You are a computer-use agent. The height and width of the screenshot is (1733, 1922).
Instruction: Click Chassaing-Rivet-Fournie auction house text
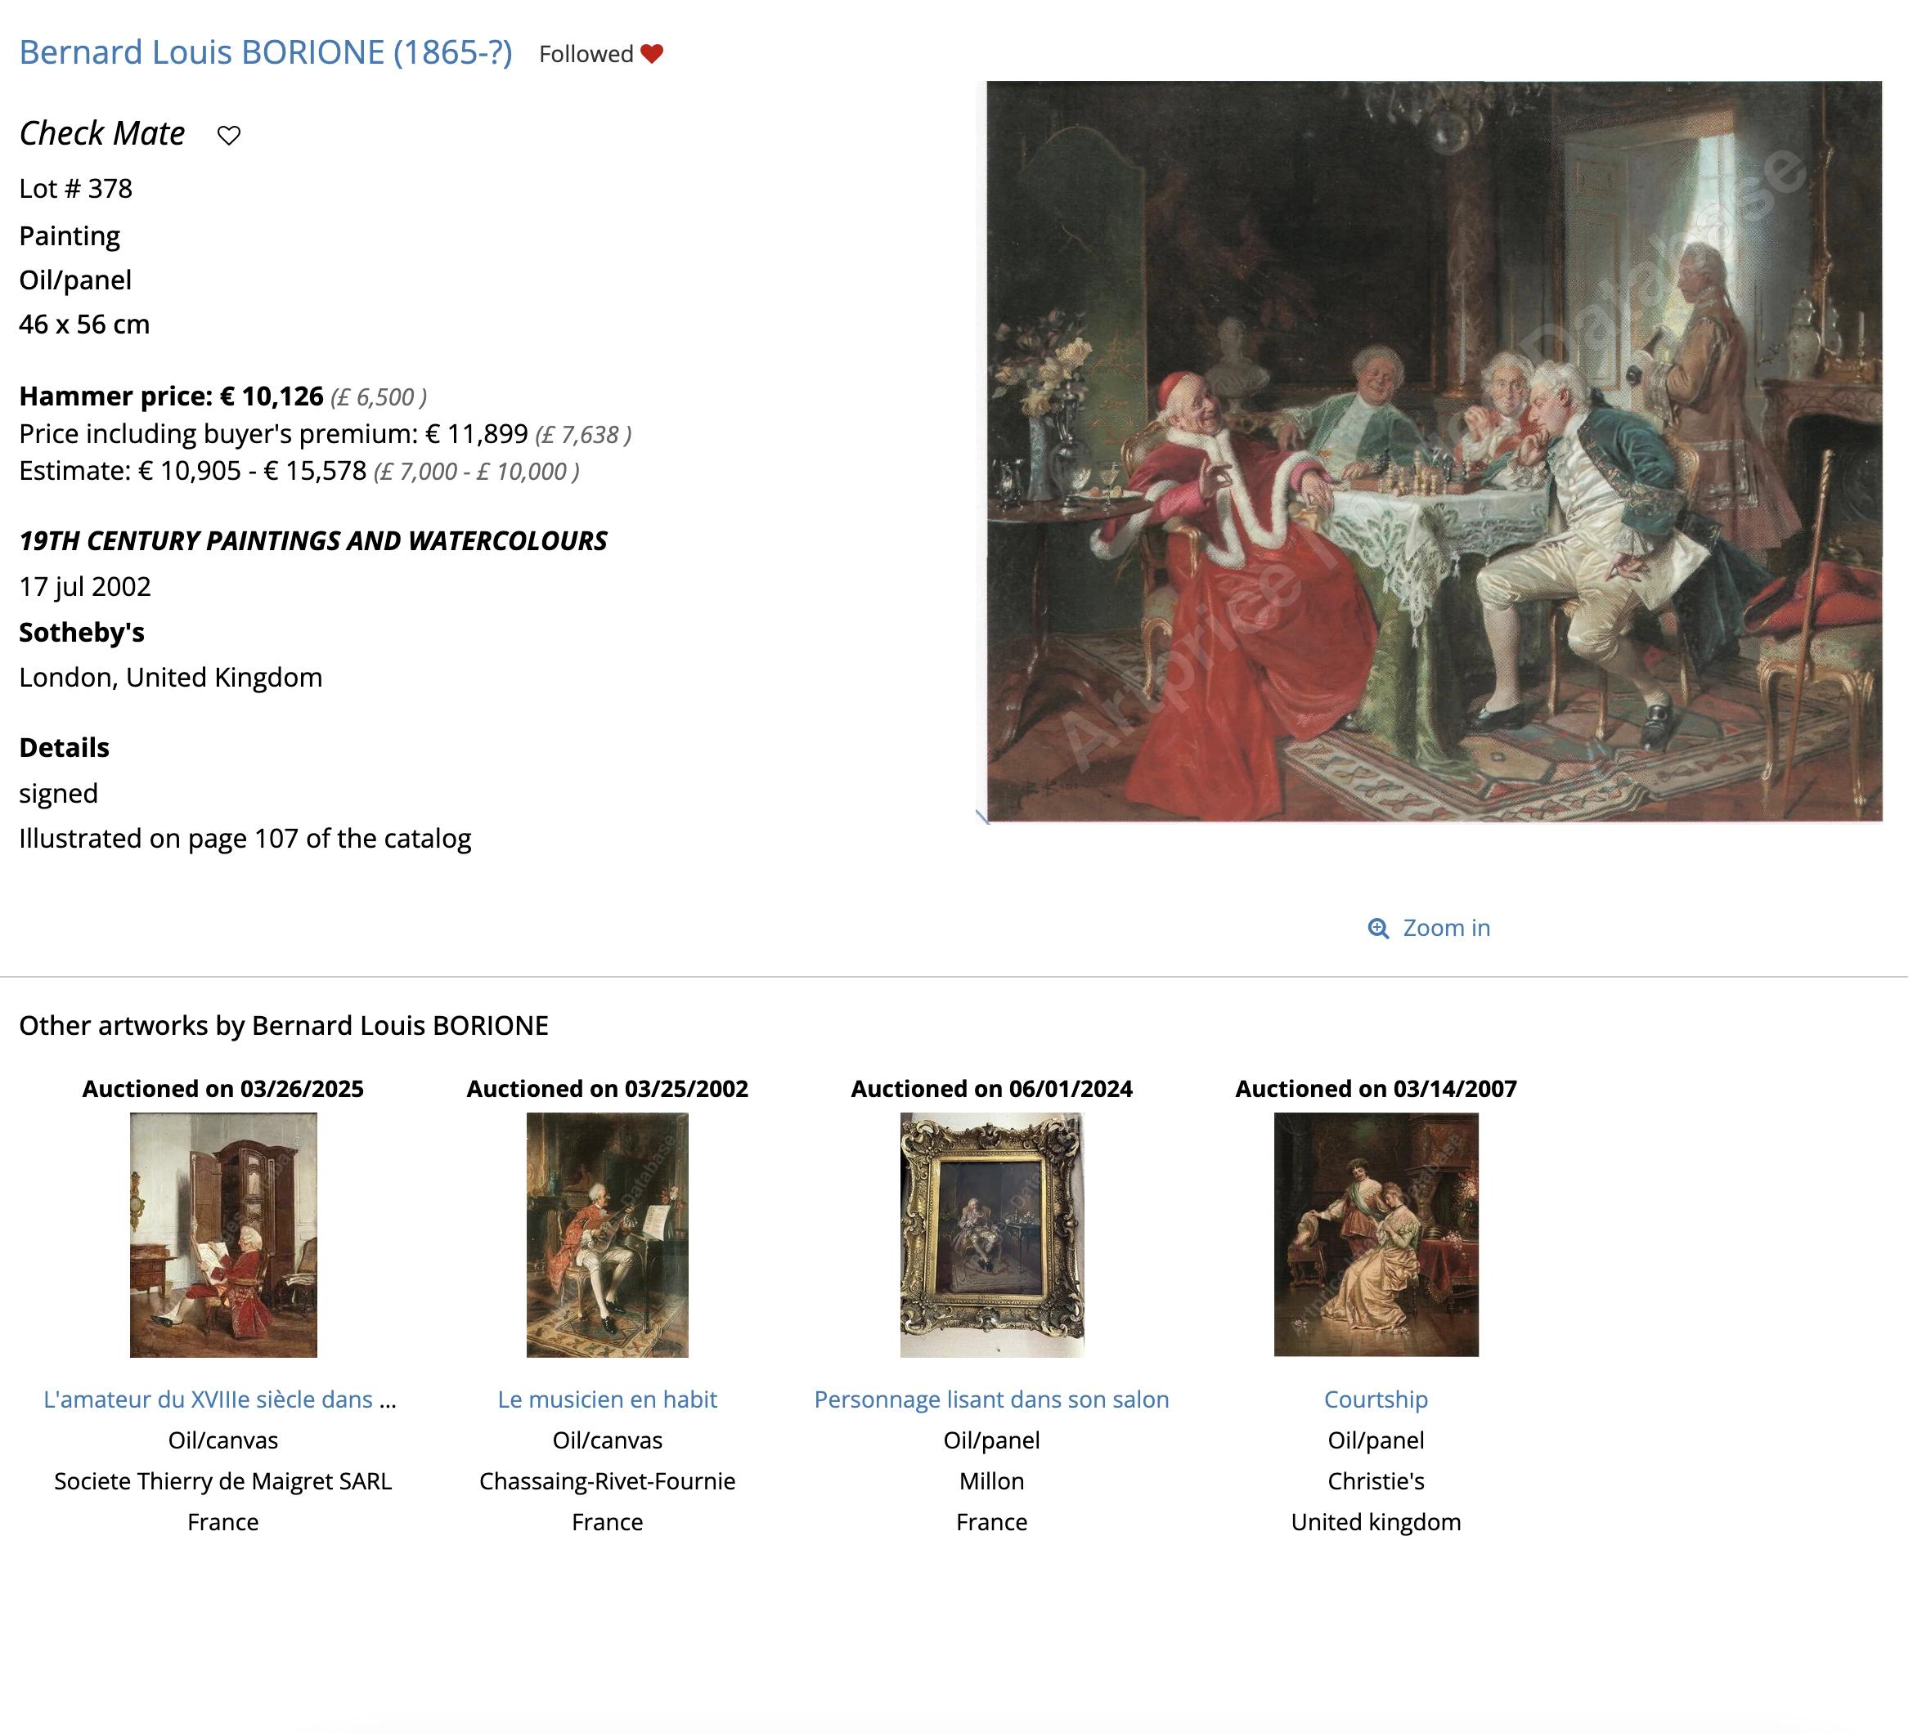click(x=608, y=1480)
